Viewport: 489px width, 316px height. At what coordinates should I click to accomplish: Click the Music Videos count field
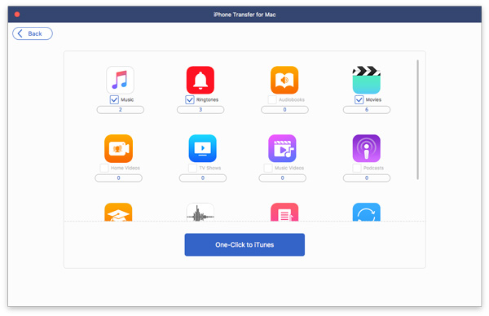(x=283, y=178)
